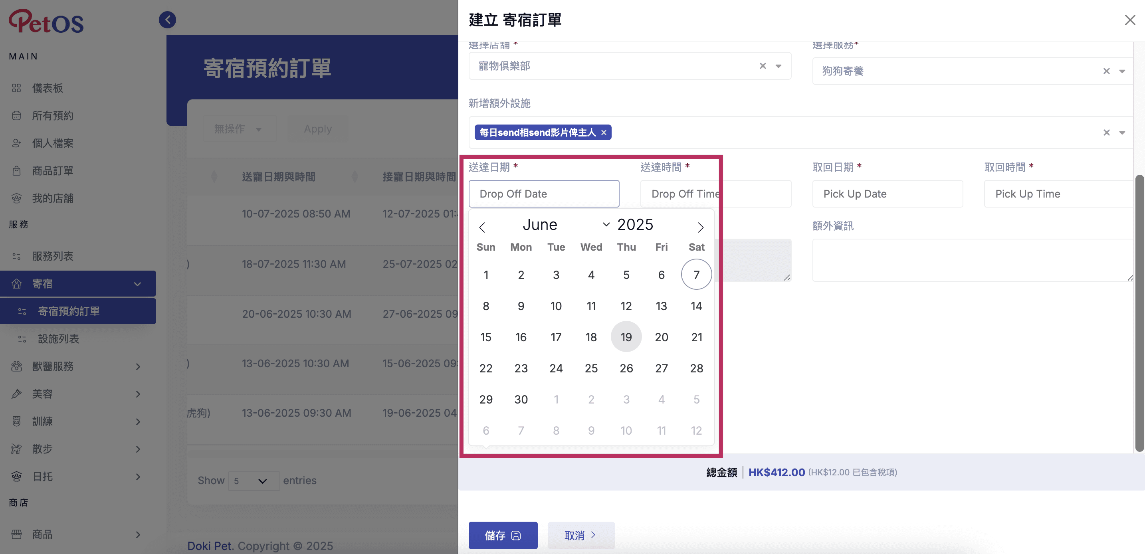
Task: Clear the 寵物俱樂部 store selection
Action: pos(763,66)
